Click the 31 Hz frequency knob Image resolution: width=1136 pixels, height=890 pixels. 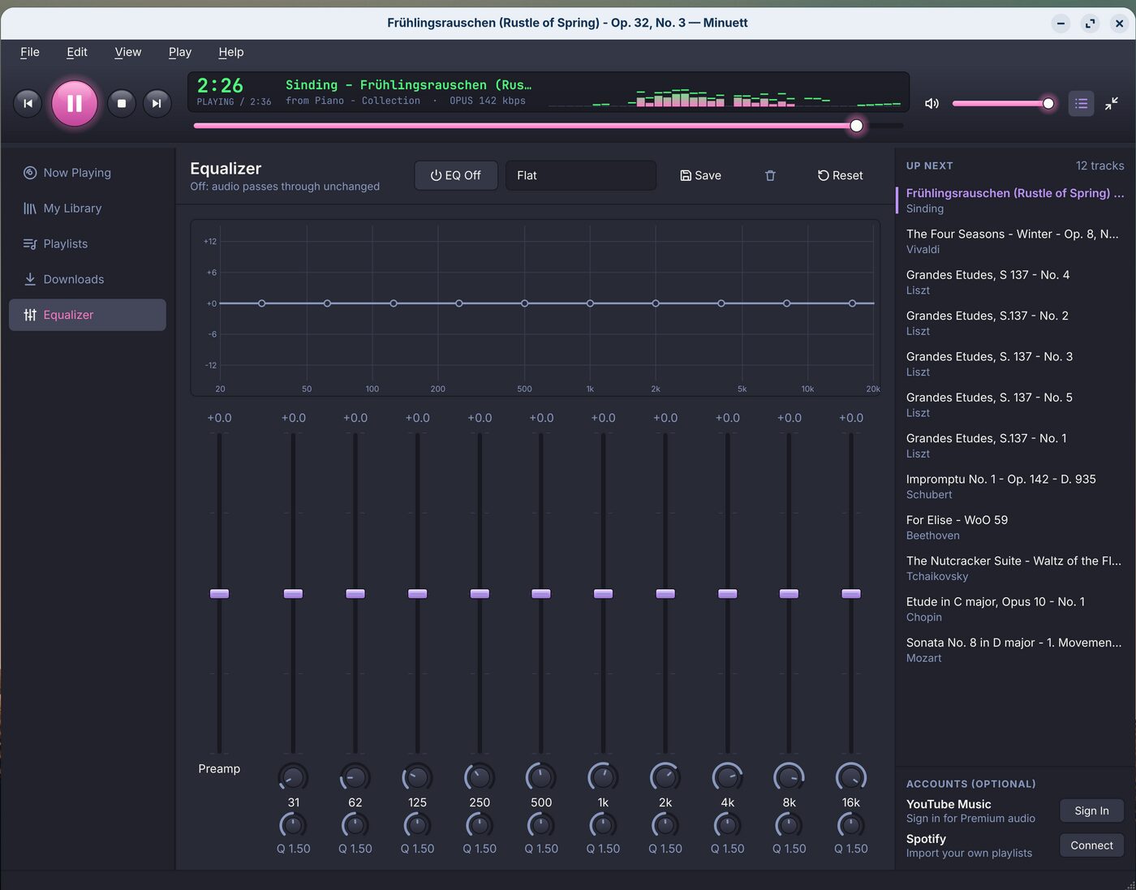[x=294, y=777]
